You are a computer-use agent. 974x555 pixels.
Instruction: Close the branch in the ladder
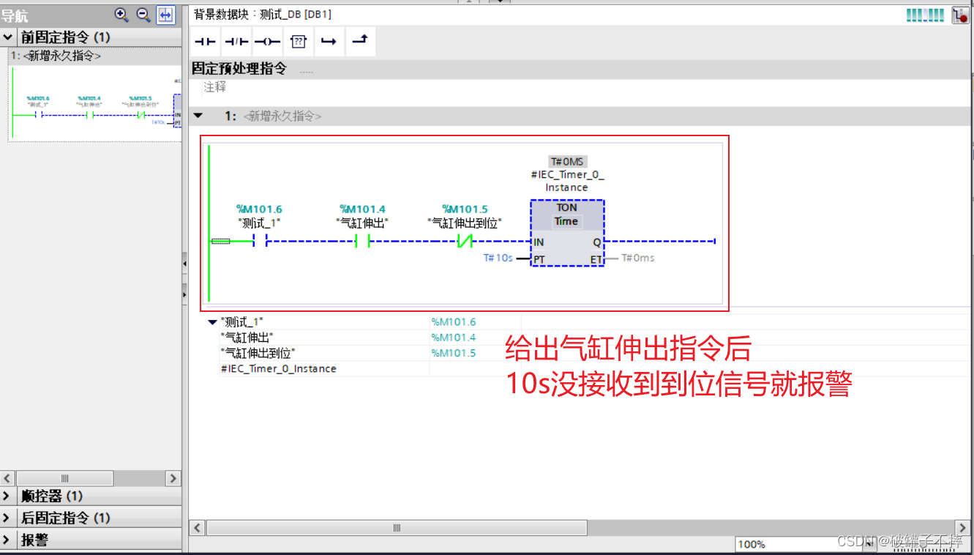click(359, 42)
